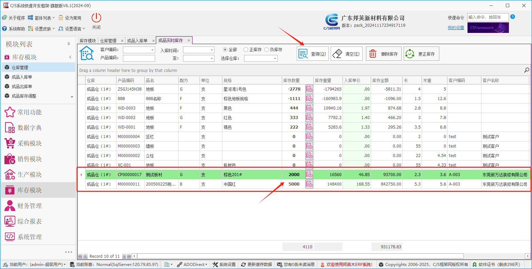
Task: Click 设为常用 set as favorite
Action: pos(70,18)
